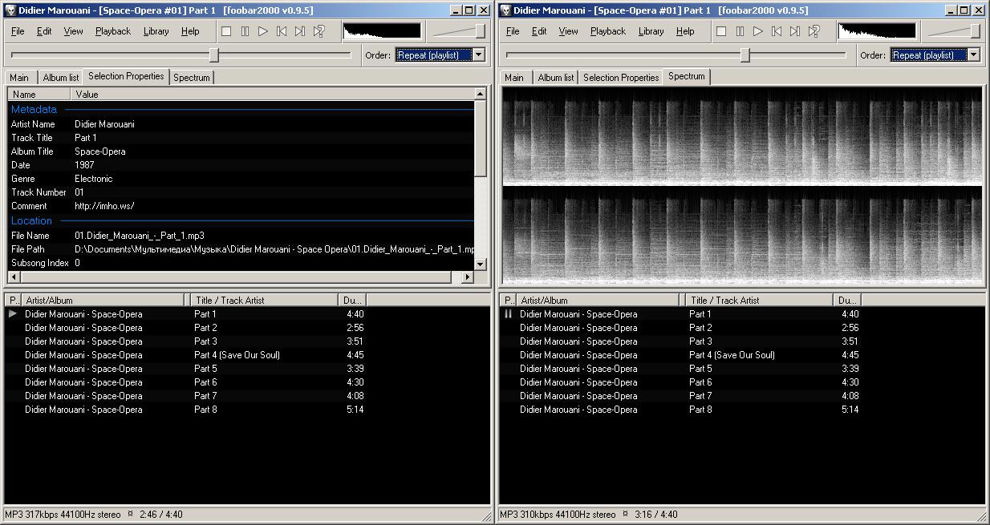This screenshot has width=990, height=525.
Task: Click the spectrogram display in right window
Action: [x=742, y=185]
